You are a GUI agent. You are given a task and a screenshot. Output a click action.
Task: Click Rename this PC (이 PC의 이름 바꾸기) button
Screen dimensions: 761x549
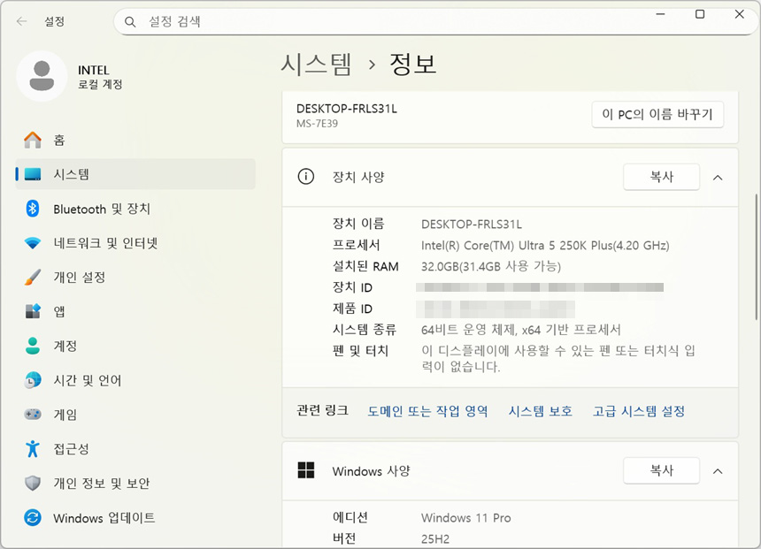point(657,115)
